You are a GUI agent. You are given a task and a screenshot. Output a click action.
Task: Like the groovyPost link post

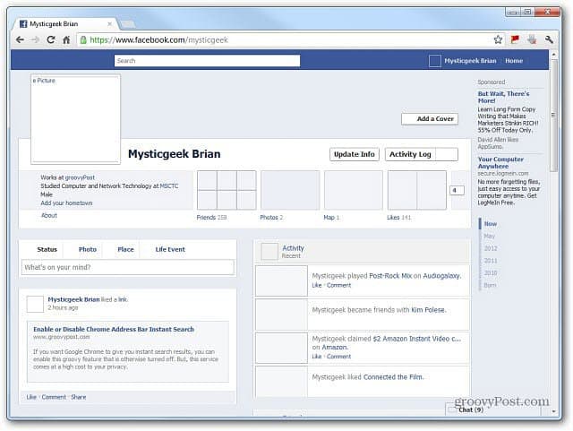tap(31, 397)
